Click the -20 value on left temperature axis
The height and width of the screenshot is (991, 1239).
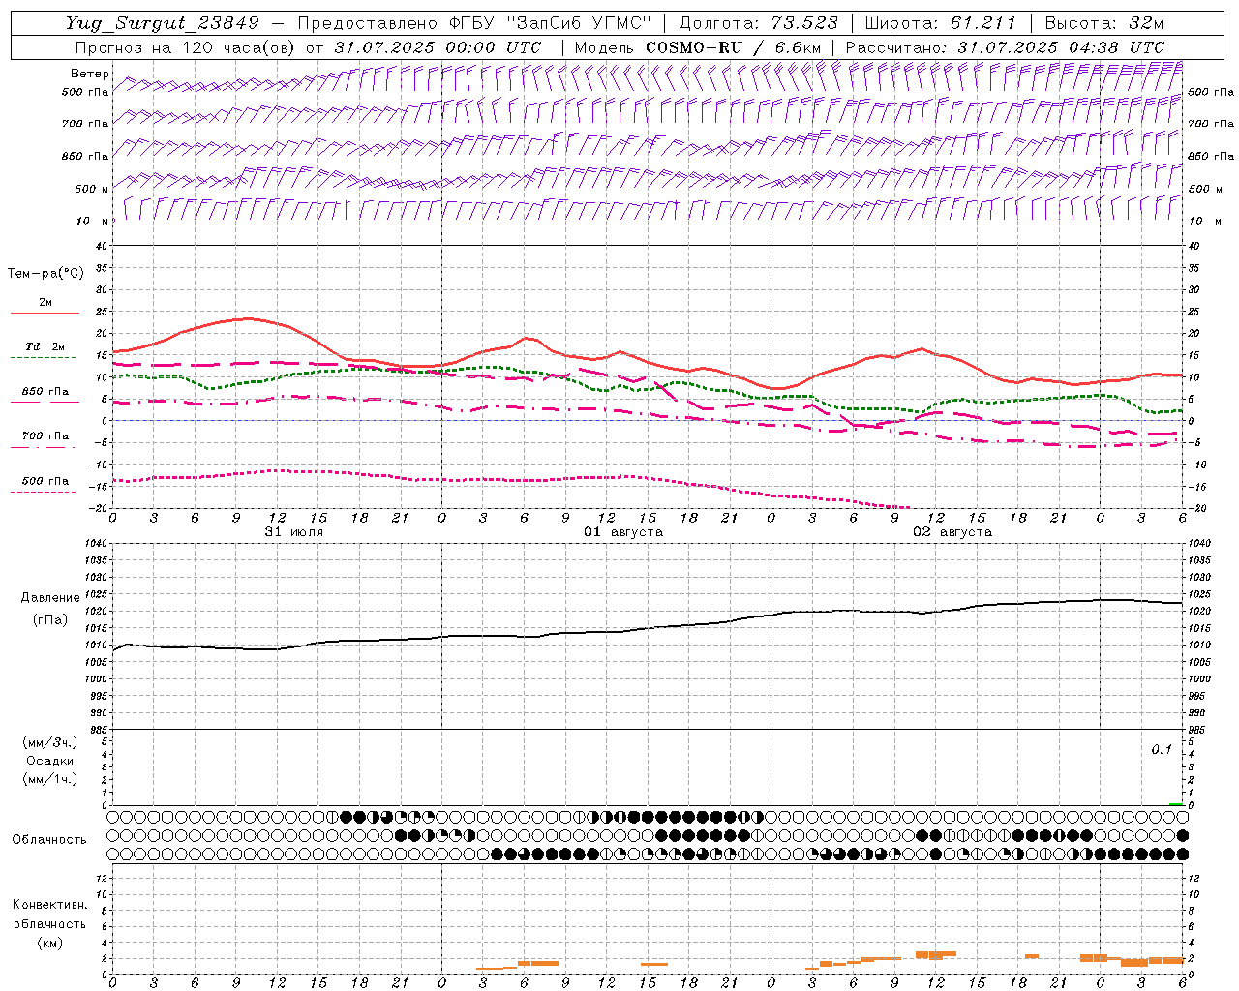(x=99, y=509)
